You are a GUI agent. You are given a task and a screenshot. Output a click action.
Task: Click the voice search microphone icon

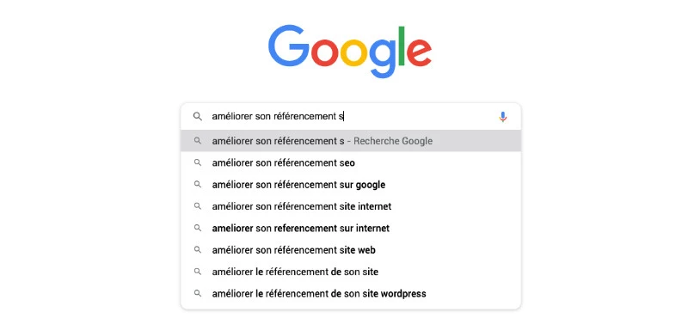[x=503, y=117]
